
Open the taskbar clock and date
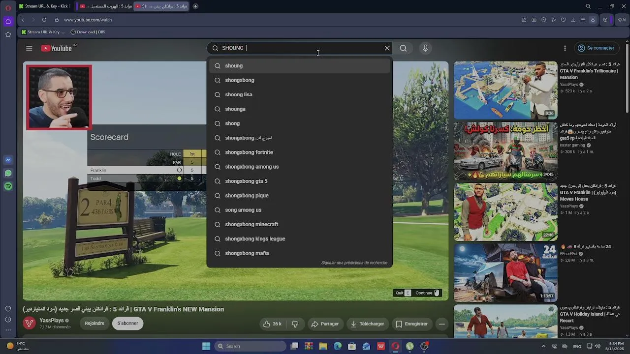[x=616, y=346]
